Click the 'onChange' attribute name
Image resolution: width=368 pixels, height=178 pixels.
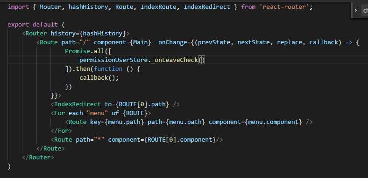[x=172, y=42]
